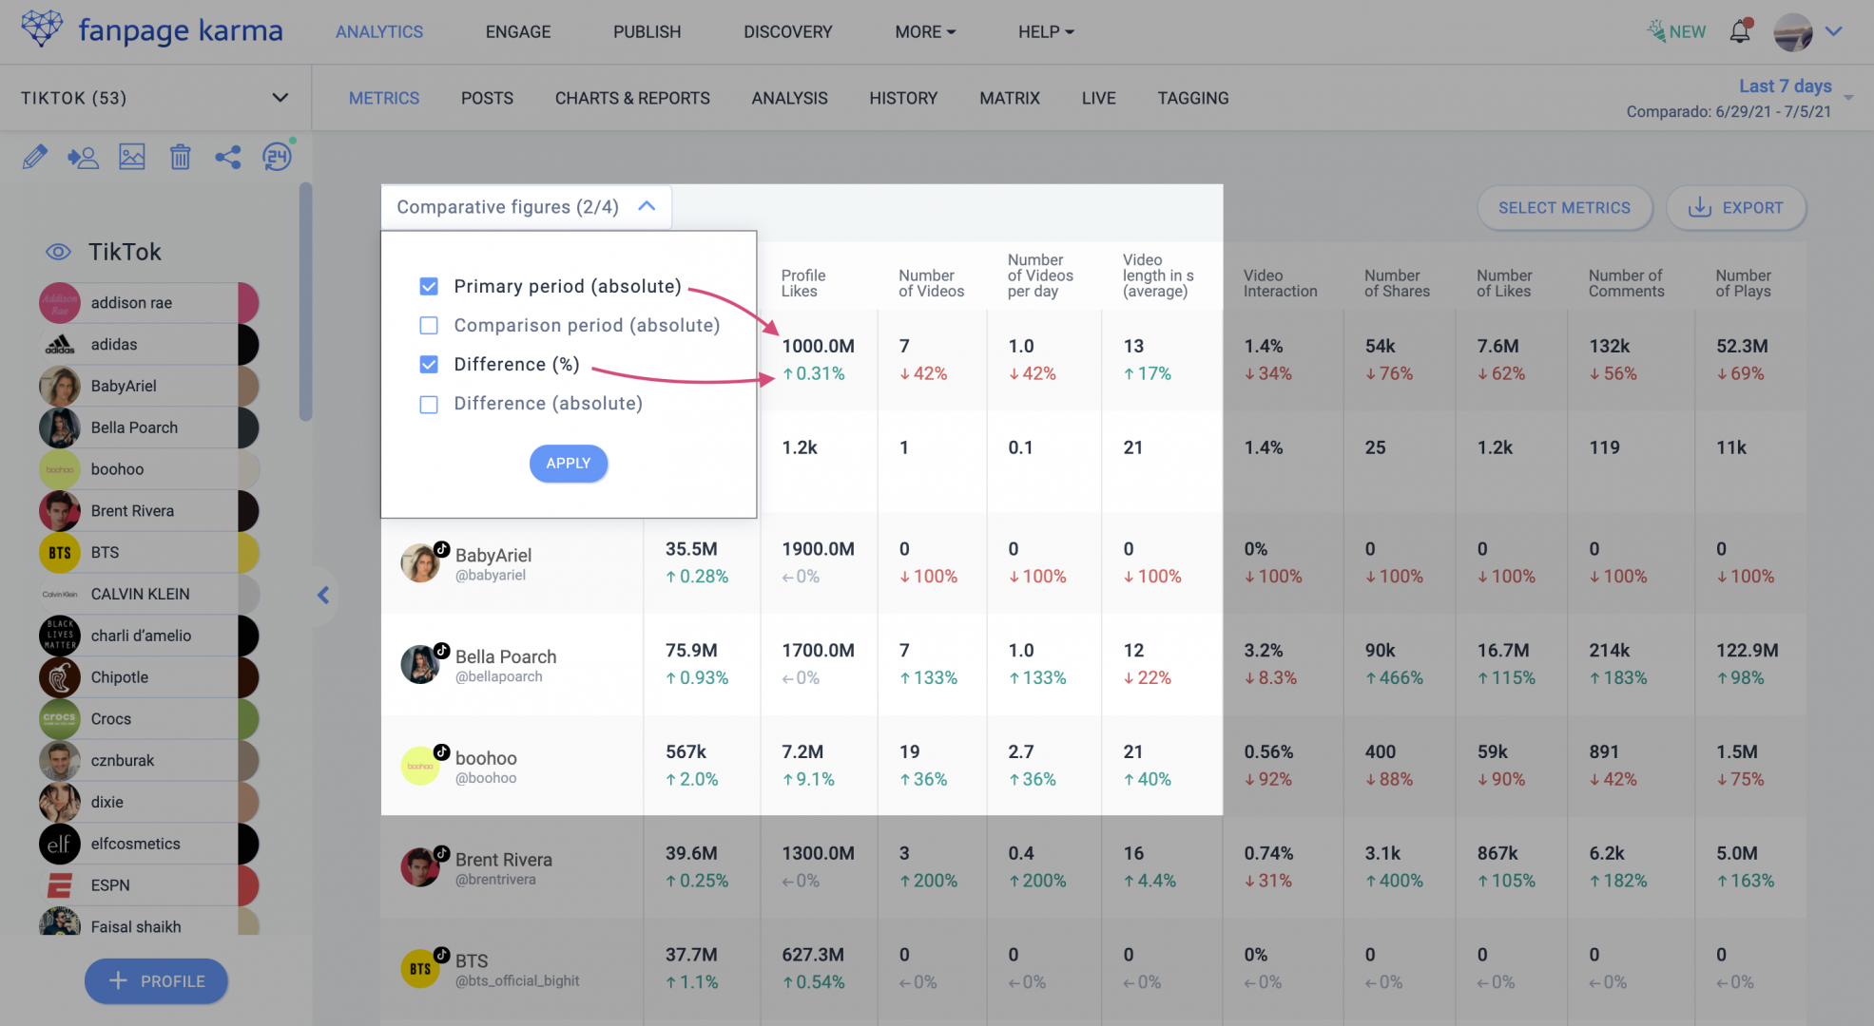Enable Comparison period (absolute) checkbox
This screenshot has width=1874, height=1026.
pyautogui.click(x=429, y=325)
